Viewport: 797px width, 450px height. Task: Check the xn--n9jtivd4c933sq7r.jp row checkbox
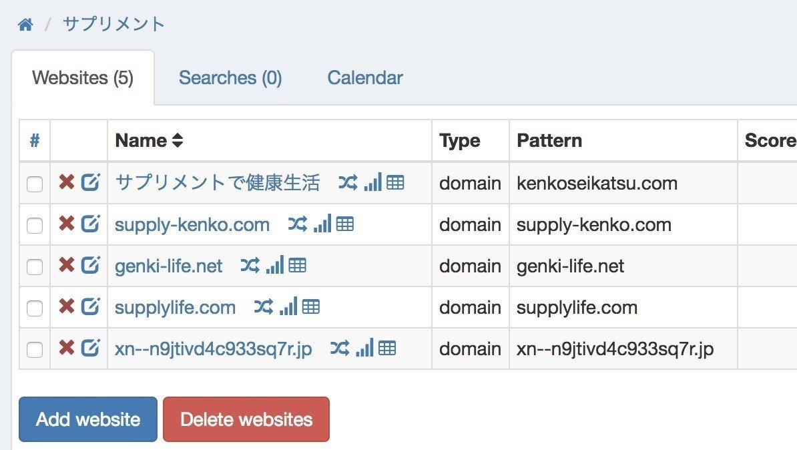[x=35, y=350]
